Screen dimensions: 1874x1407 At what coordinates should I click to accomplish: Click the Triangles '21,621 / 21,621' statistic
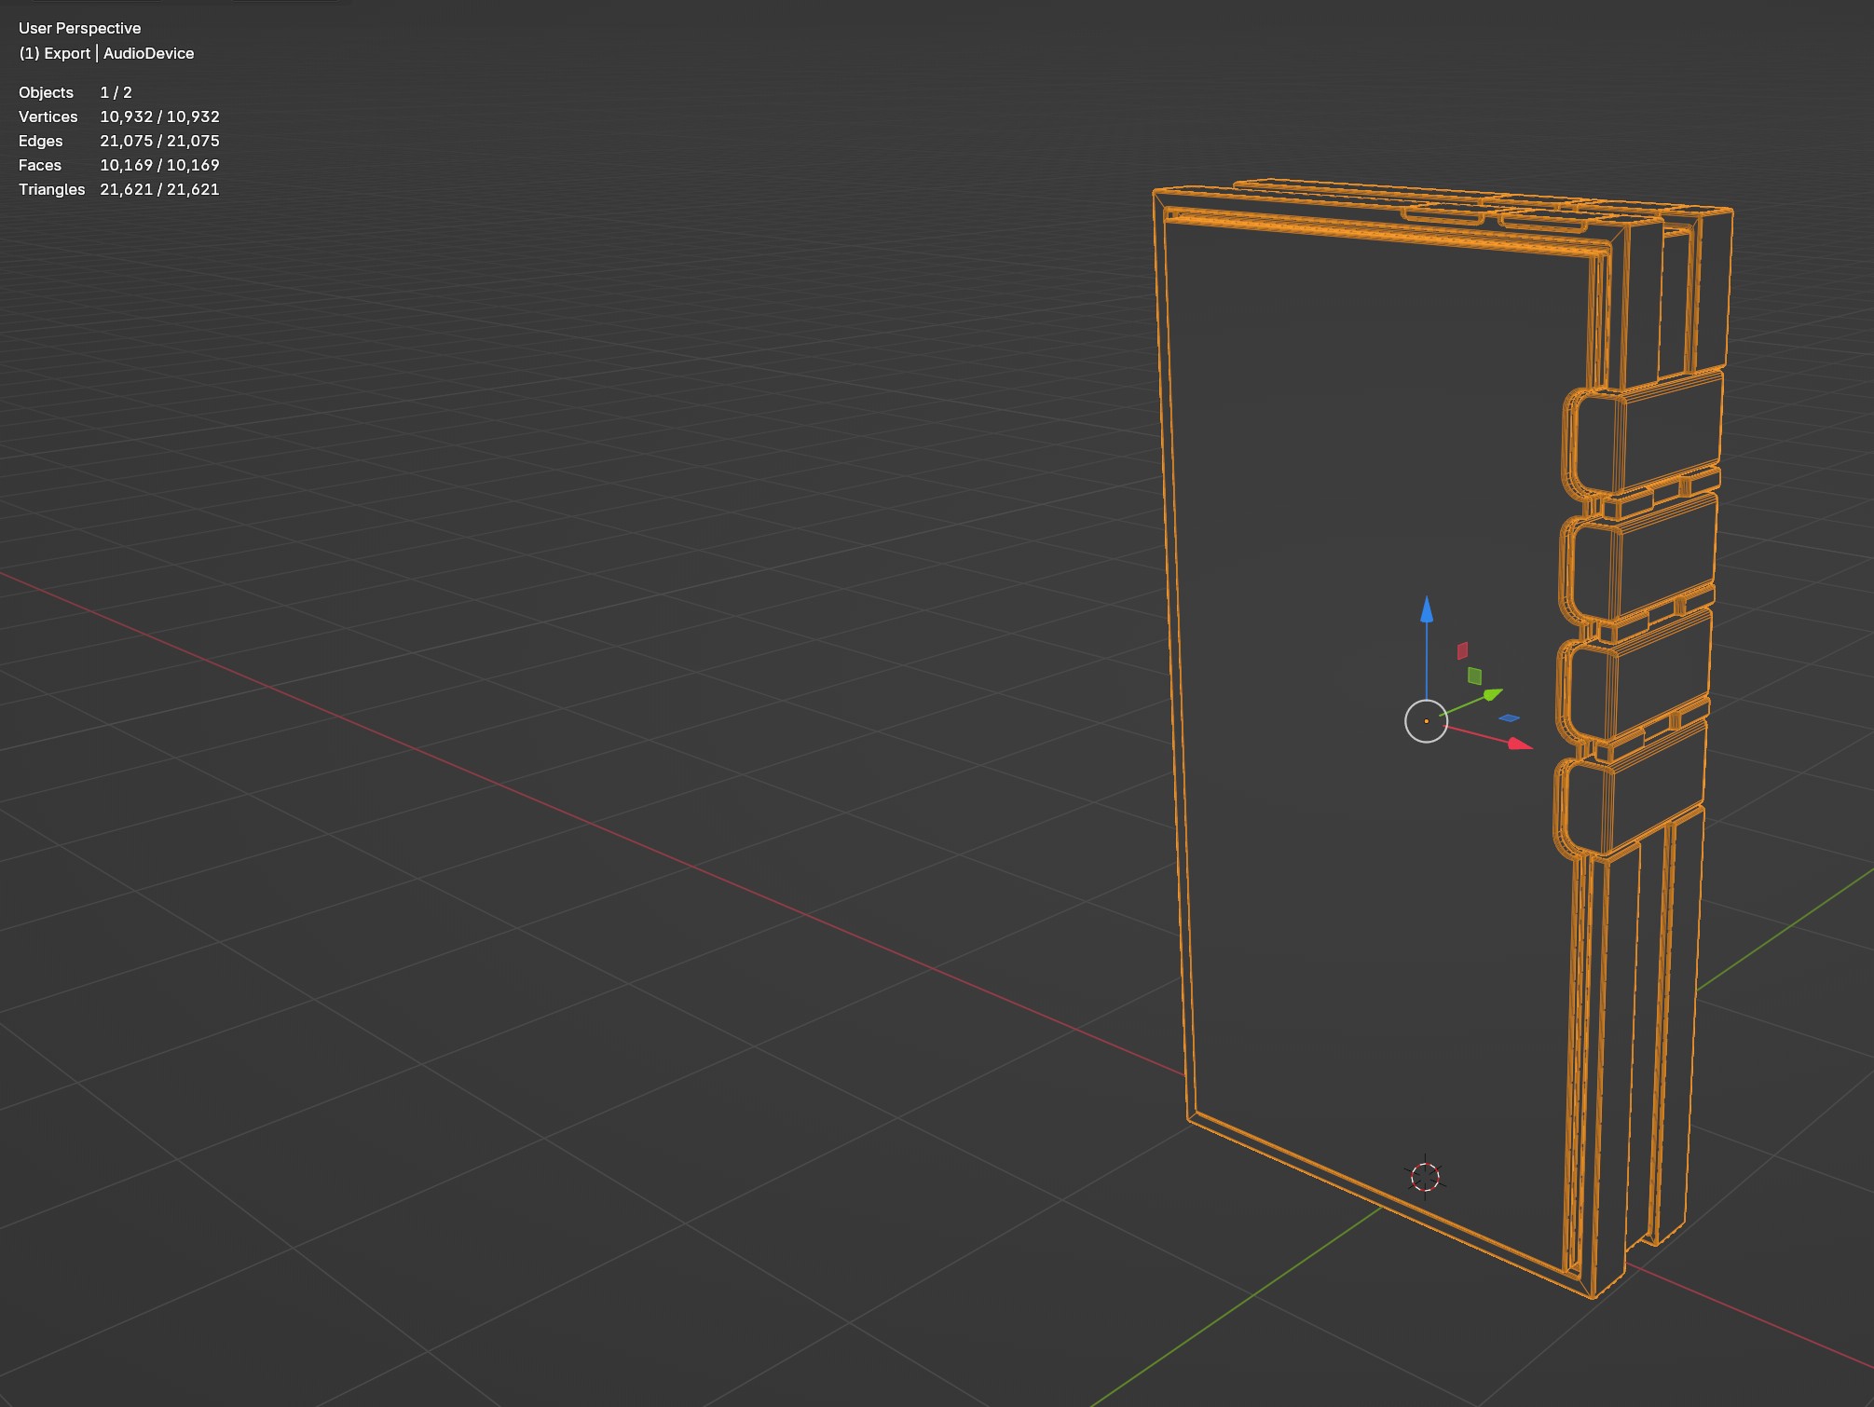coord(159,189)
